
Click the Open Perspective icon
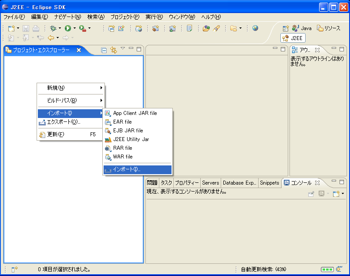(x=286, y=28)
